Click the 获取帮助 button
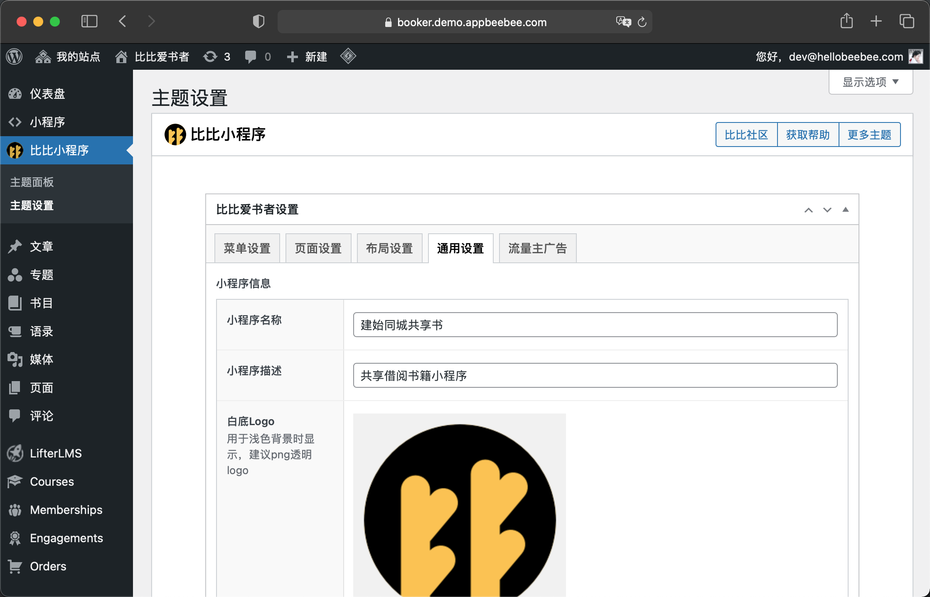The height and width of the screenshot is (597, 930). (x=807, y=135)
